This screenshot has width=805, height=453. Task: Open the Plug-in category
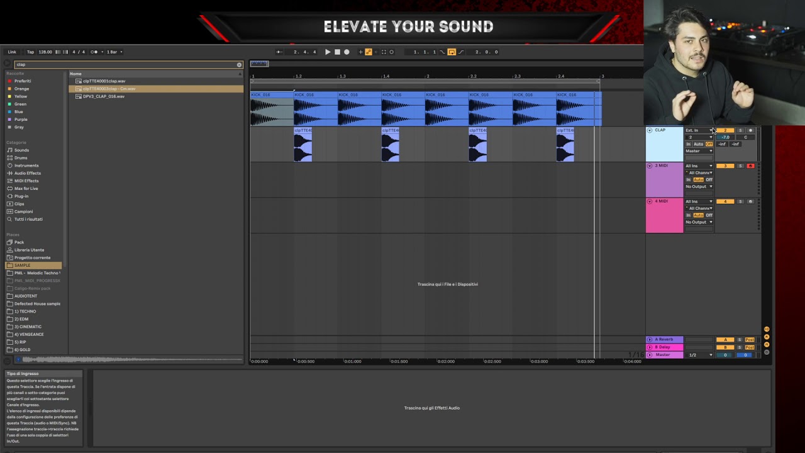click(21, 196)
